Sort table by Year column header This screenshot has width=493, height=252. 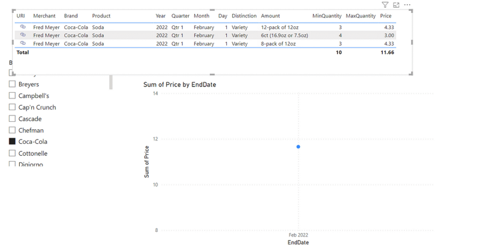pos(161,16)
